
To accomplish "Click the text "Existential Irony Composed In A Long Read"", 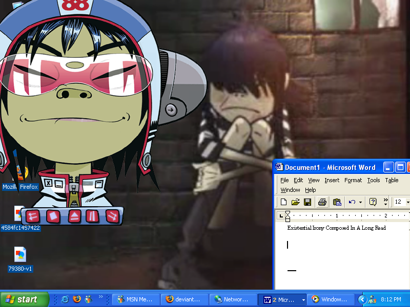I will (x=337, y=228).
